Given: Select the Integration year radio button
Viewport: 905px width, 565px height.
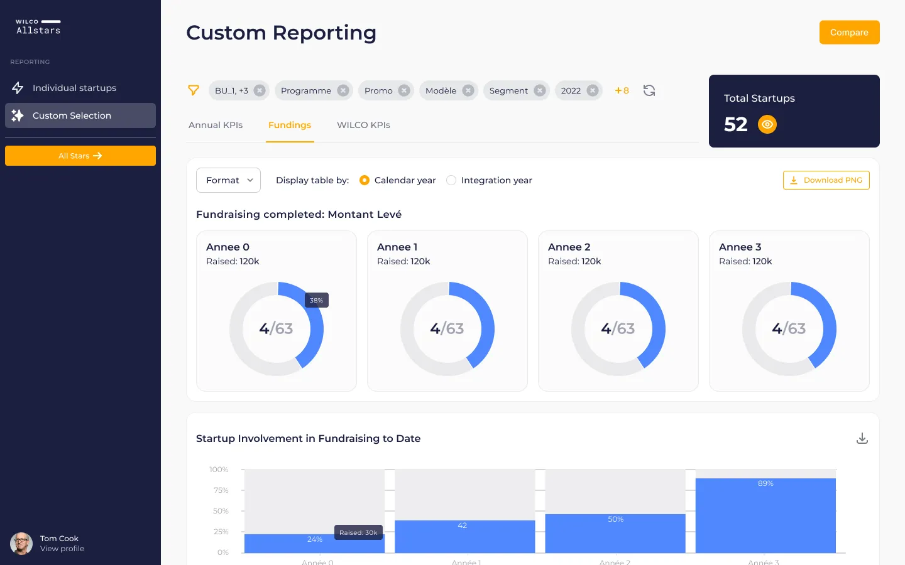Looking at the screenshot, I should [451, 180].
